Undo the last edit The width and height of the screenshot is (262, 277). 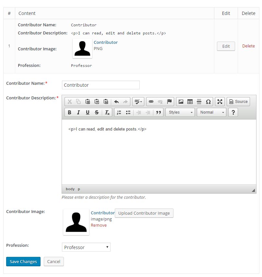tap(116, 102)
